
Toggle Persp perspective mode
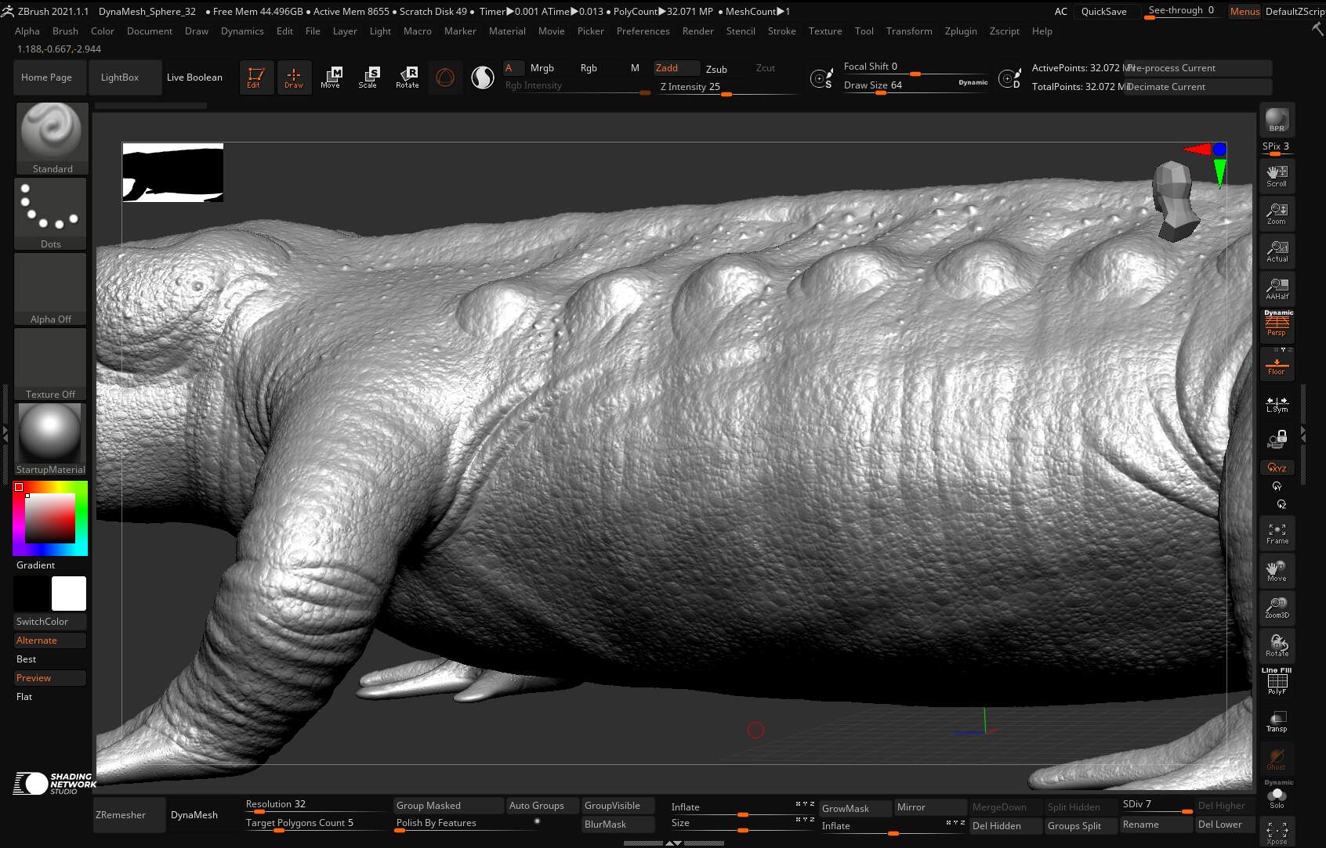tap(1277, 325)
